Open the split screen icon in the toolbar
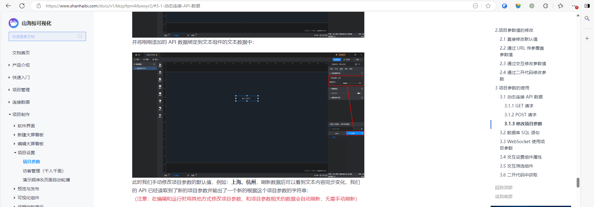 587,6
